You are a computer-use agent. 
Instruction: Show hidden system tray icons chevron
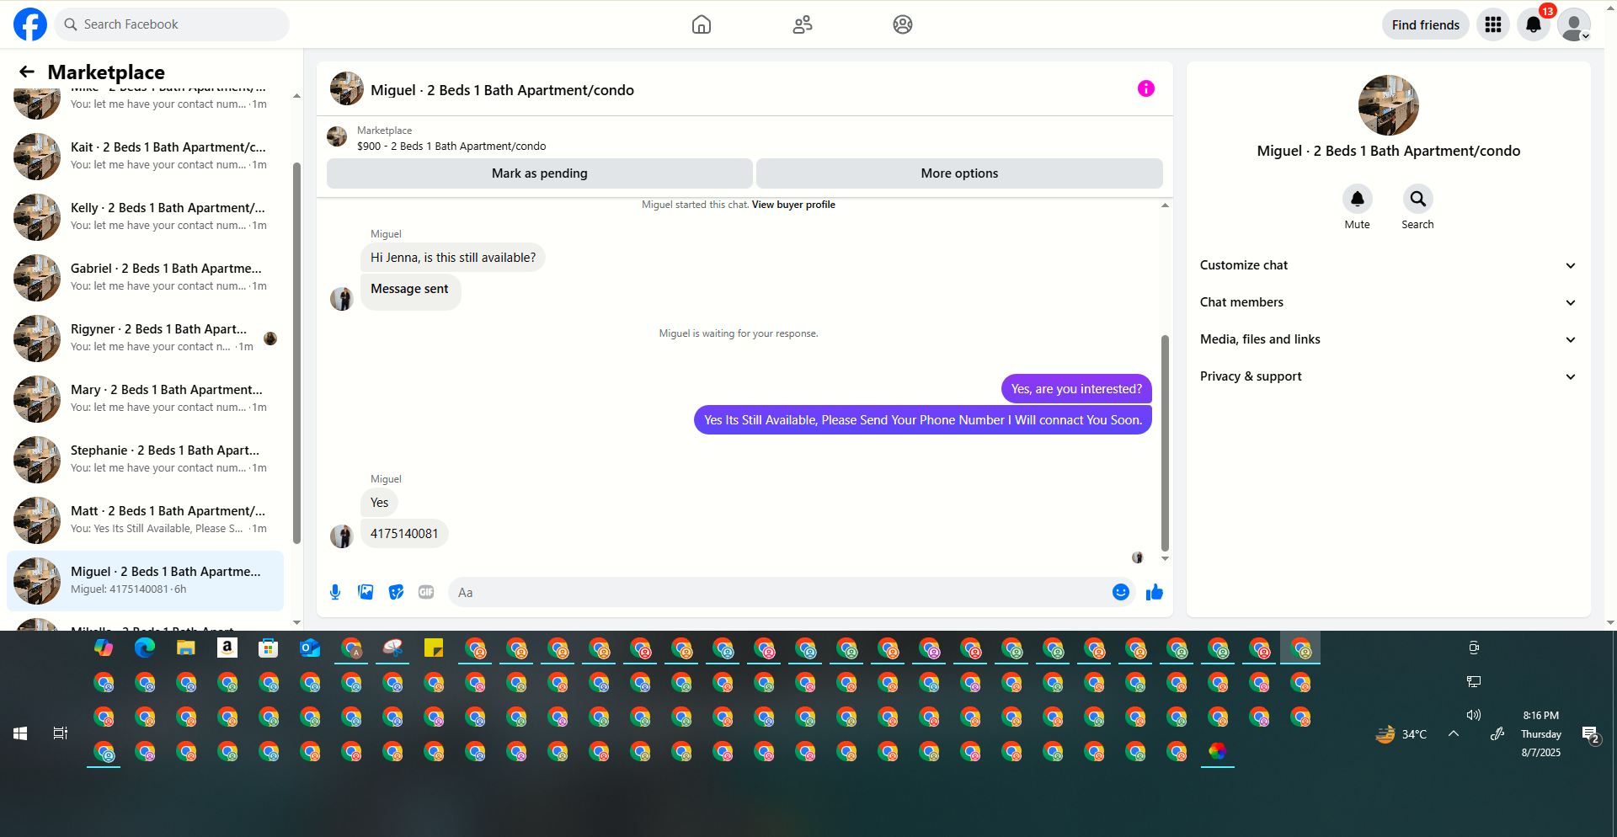click(x=1454, y=733)
